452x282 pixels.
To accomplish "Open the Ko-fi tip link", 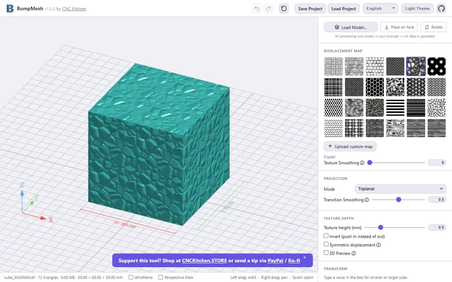I will [294, 261].
